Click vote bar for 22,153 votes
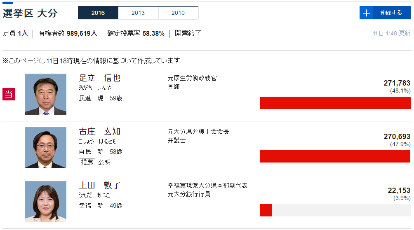414x230 pixels. pos(335,210)
